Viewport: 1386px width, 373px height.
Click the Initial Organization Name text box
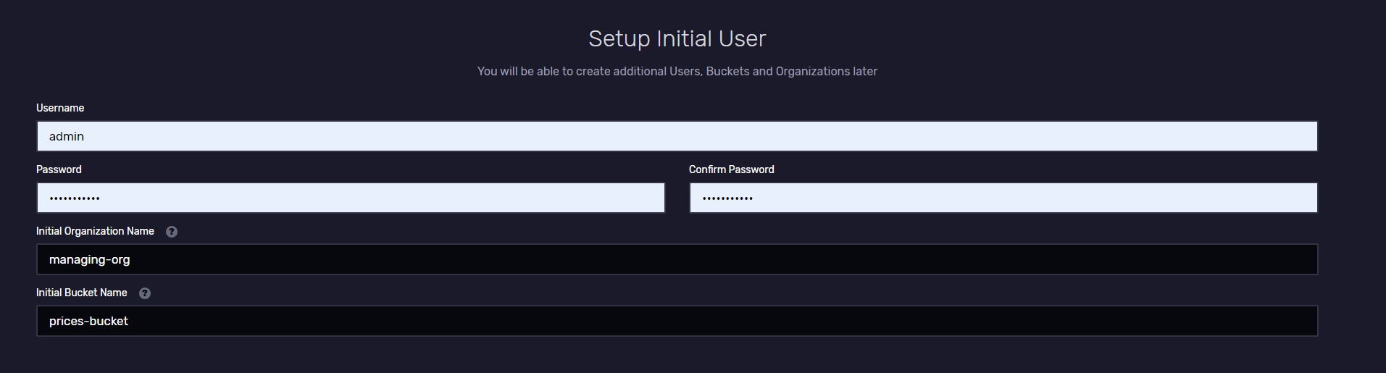(677, 259)
